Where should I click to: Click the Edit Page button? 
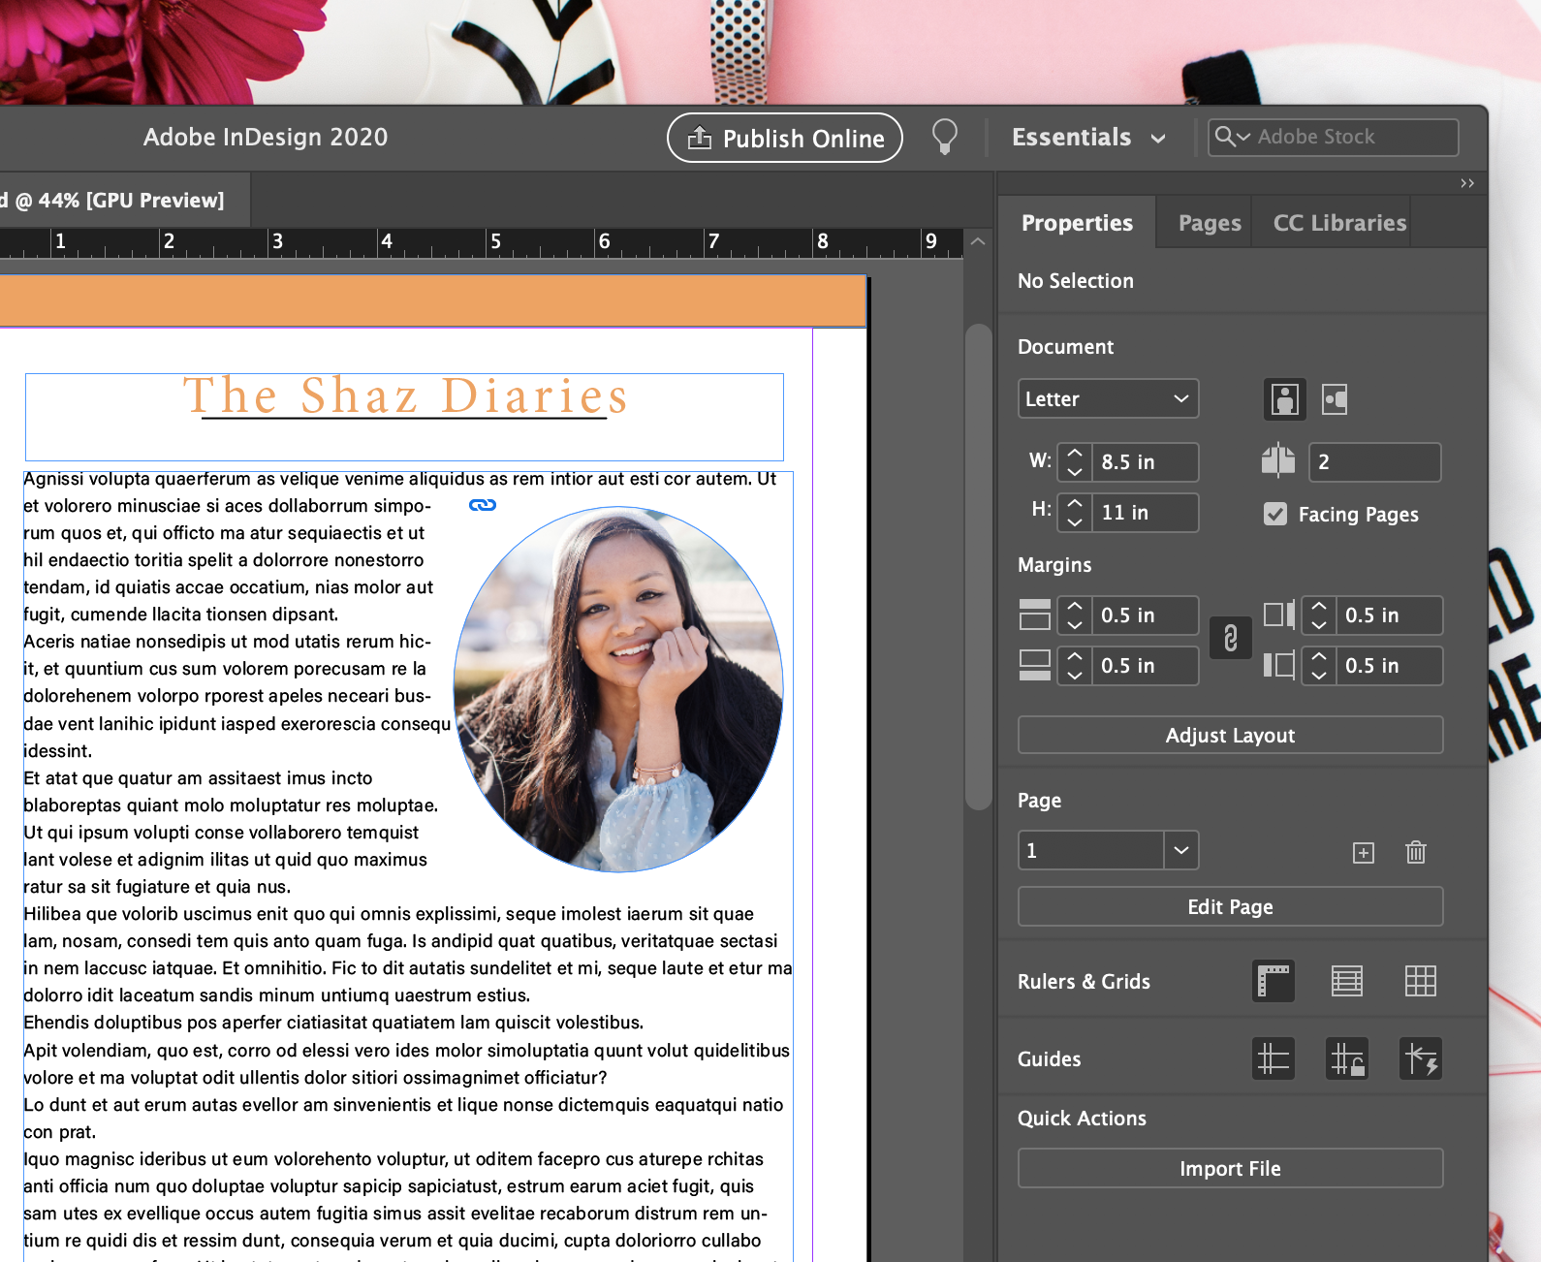tap(1230, 907)
